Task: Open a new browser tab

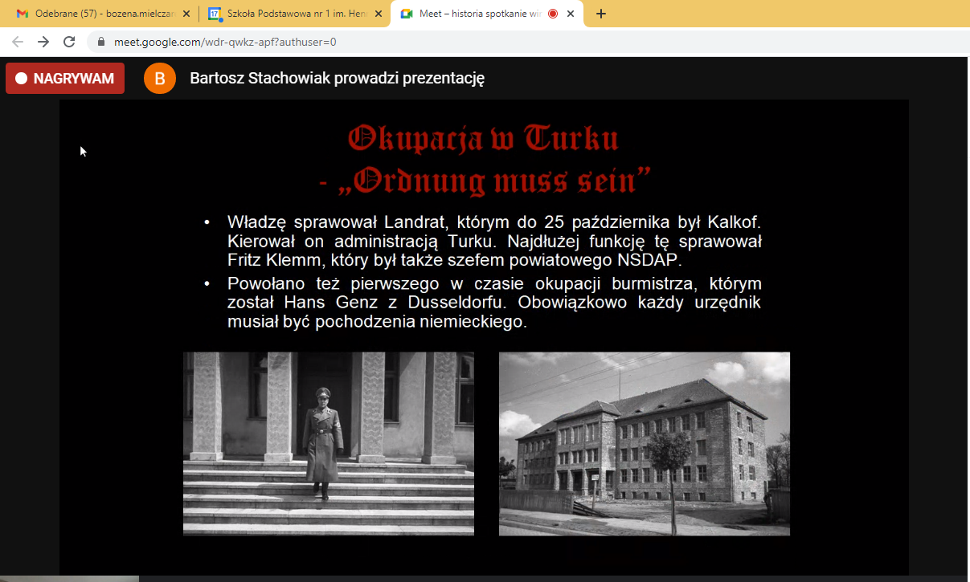Action: [600, 14]
